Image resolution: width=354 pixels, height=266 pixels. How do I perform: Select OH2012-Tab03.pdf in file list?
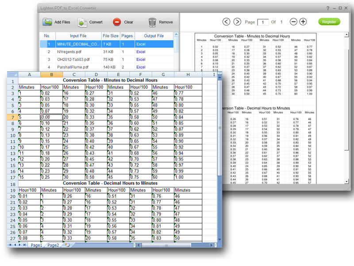(x=73, y=59)
